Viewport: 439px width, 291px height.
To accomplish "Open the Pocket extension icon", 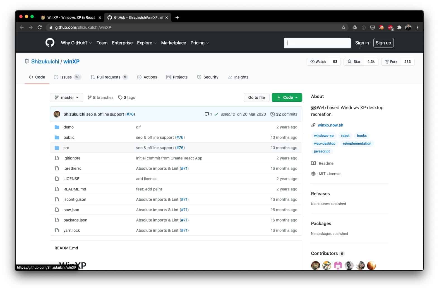I will [373, 27].
